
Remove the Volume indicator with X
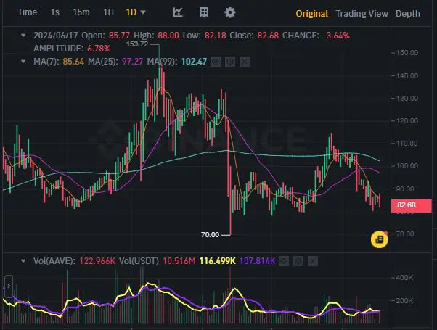click(313, 261)
